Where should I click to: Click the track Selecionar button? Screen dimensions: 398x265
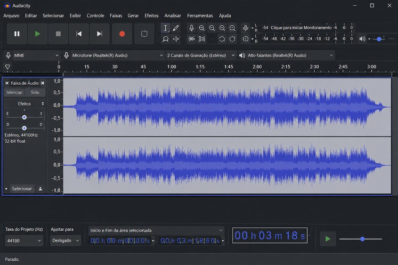22,189
